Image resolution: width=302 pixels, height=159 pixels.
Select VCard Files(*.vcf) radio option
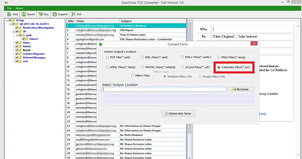(x=182, y=67)
